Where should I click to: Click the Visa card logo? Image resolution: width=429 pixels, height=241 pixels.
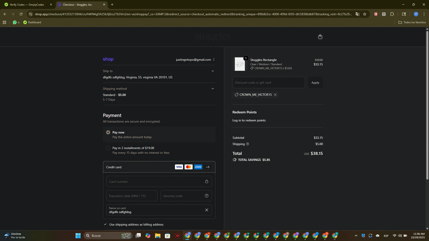[x=179, y=167]
